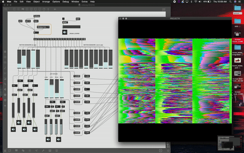Open the File menu
This screenshot has height=153, width=244.
click(15, 2)
